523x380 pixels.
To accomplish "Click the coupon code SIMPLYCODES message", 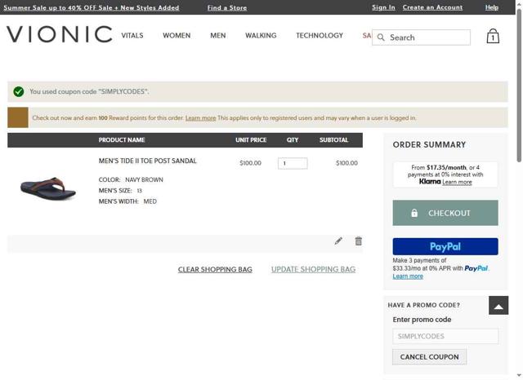I will pos(89,91).
